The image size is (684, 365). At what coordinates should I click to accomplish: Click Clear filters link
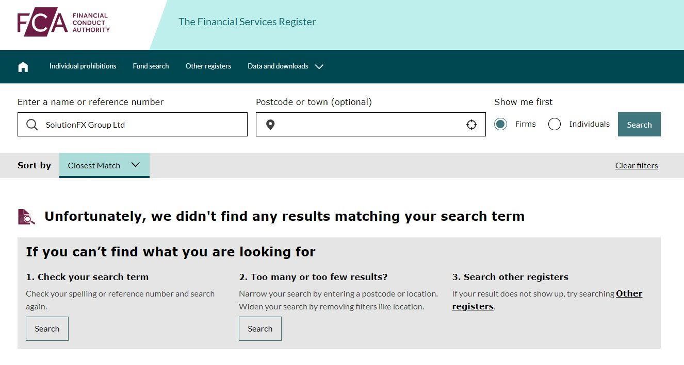point(637,165)
